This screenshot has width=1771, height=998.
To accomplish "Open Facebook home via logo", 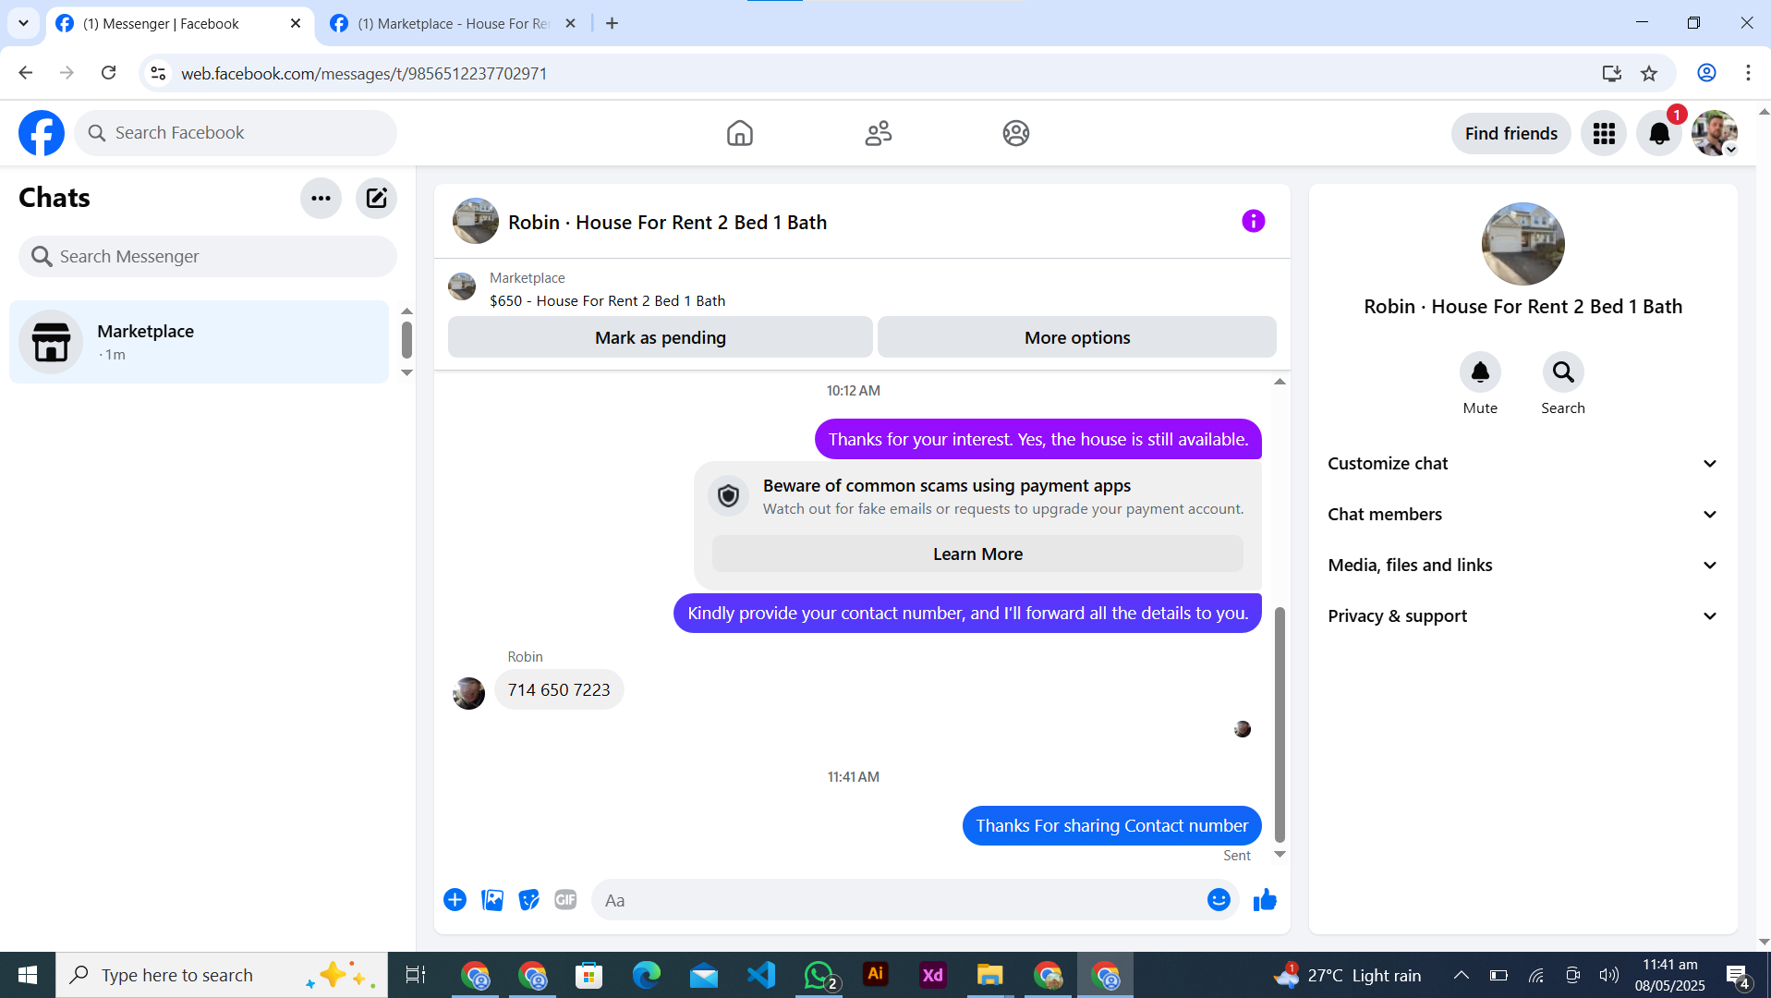I will click(x=42, y=133).
